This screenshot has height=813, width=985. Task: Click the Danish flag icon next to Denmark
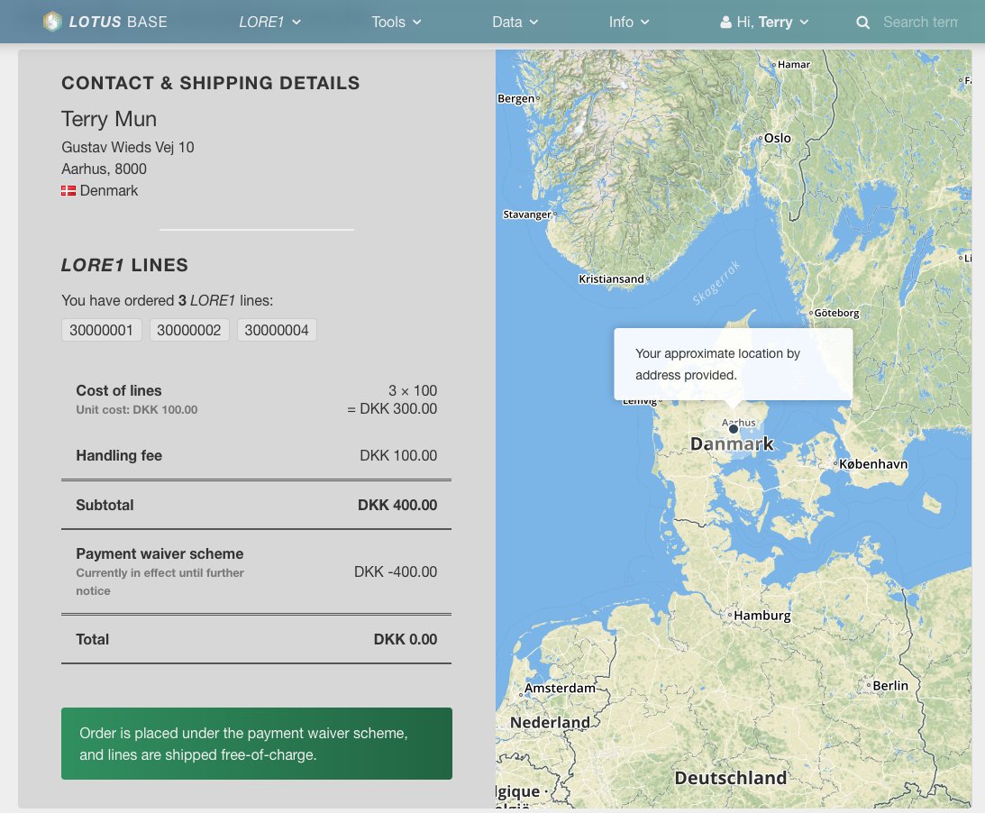point(68,190)
